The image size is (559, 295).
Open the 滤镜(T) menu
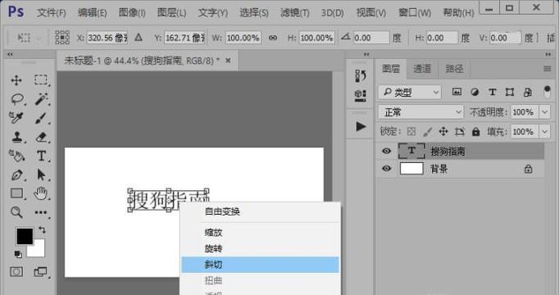coord(294,13)
